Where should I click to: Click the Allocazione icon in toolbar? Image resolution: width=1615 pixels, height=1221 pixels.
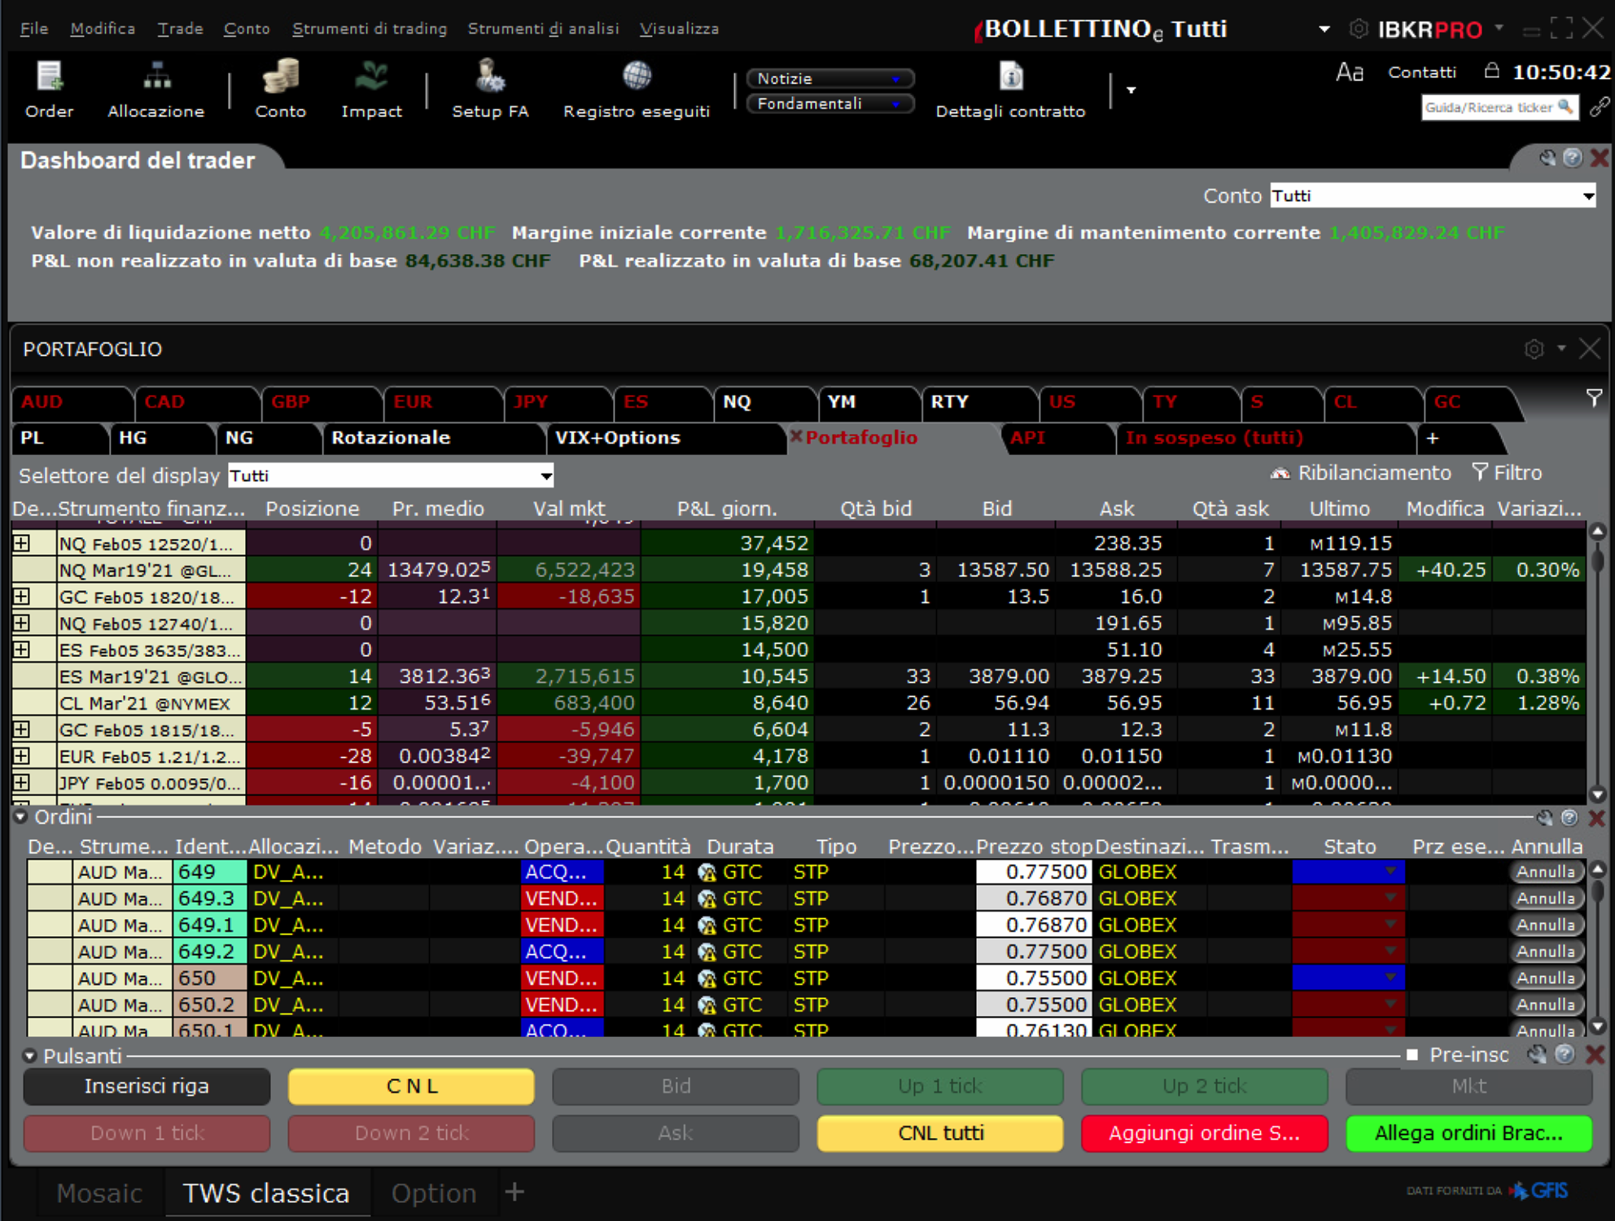click(153, 86)
